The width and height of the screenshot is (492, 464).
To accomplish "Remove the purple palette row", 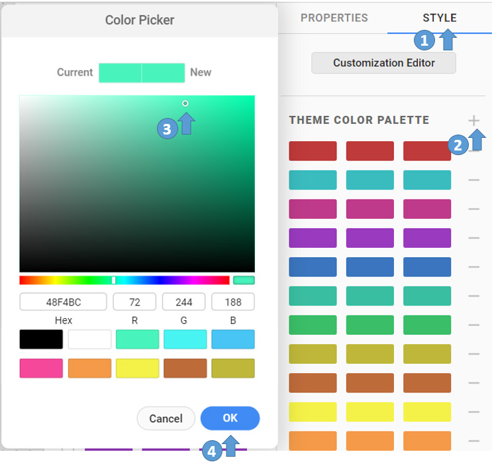I will pyautogui.click(x=474, y=238).
